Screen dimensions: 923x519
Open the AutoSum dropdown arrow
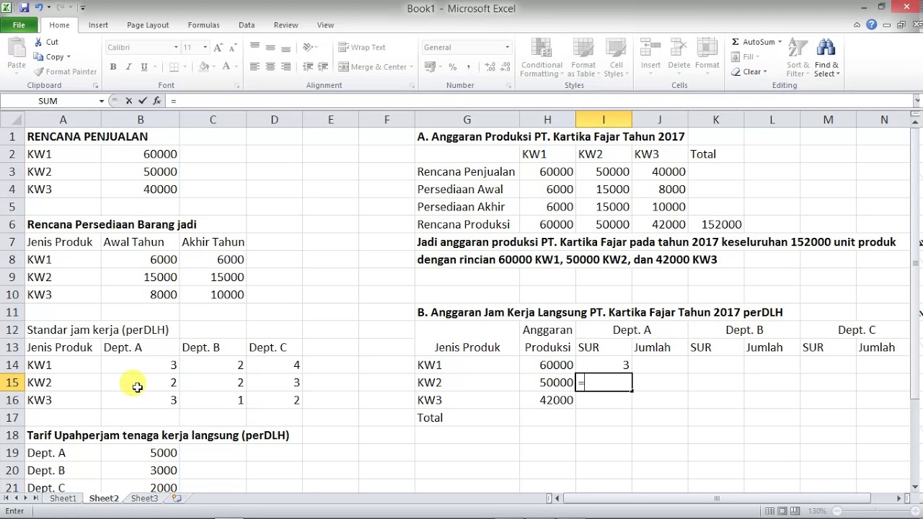tap(780, 42)
